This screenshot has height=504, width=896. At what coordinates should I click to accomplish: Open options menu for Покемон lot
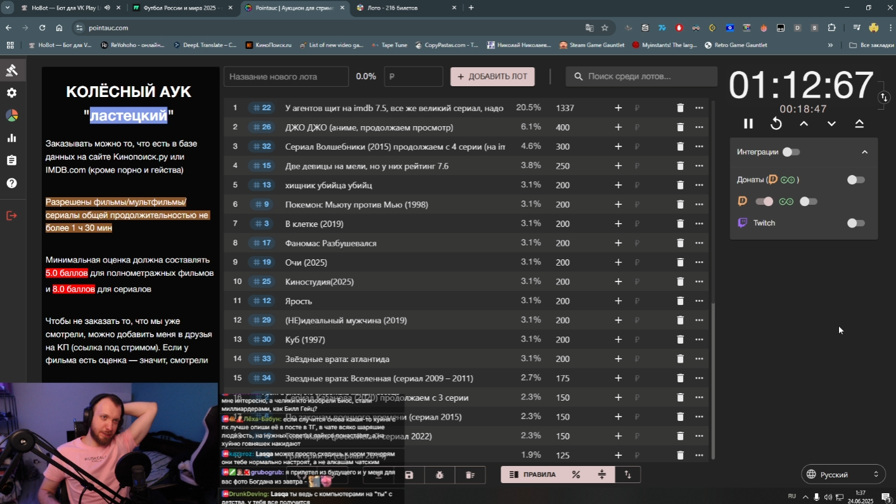pyautogui.click(x=699, y=205)
